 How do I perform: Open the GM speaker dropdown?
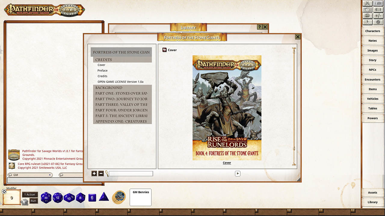pyautogui.click(x=30, y=175)
